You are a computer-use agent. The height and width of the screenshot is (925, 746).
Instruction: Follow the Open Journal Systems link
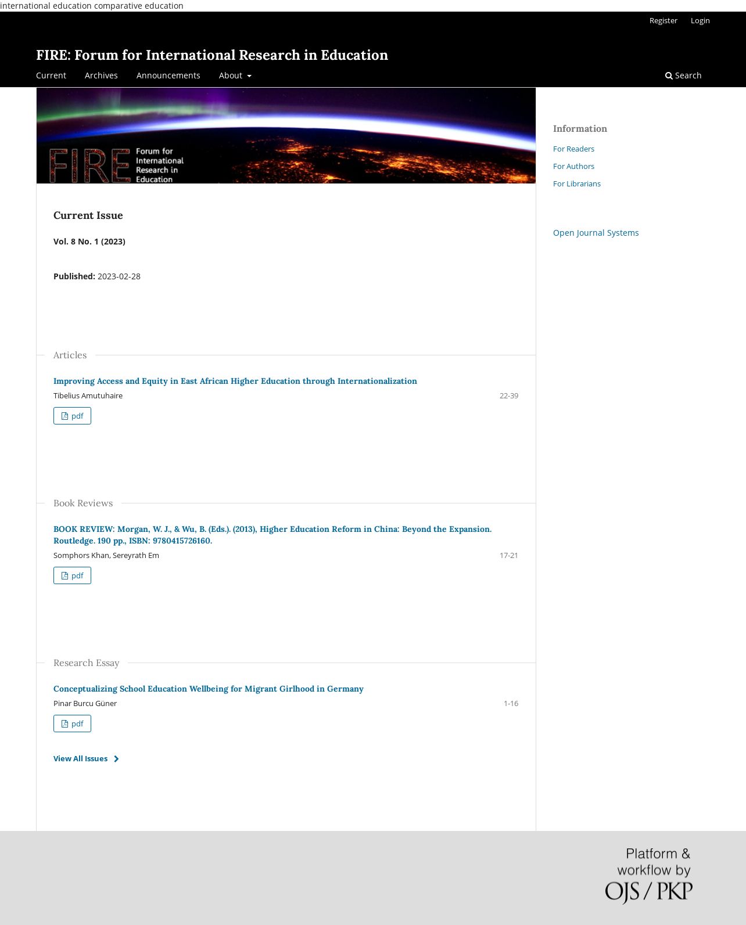(596, 233)
